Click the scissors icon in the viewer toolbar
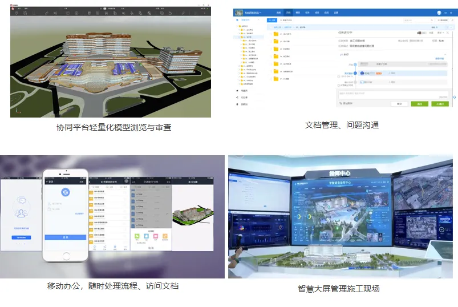The width and height of the screenshot is (458, 307). [x=56, y=12]
